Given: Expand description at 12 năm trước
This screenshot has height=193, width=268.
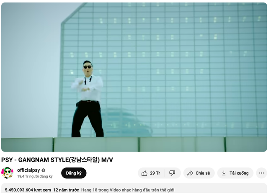Looking at the screenshot, I should tap(66, 190).
